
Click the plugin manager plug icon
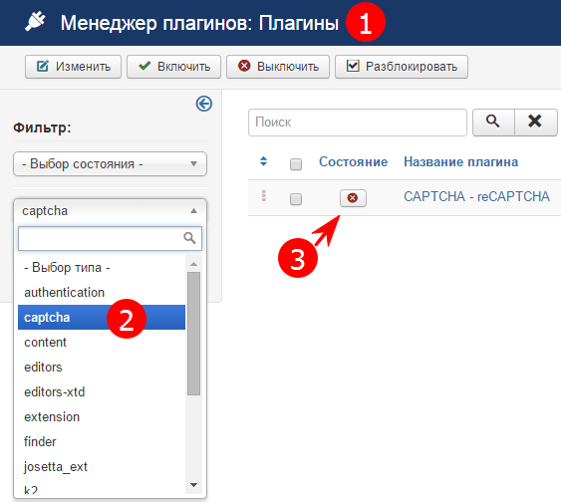tap(35, 22)
